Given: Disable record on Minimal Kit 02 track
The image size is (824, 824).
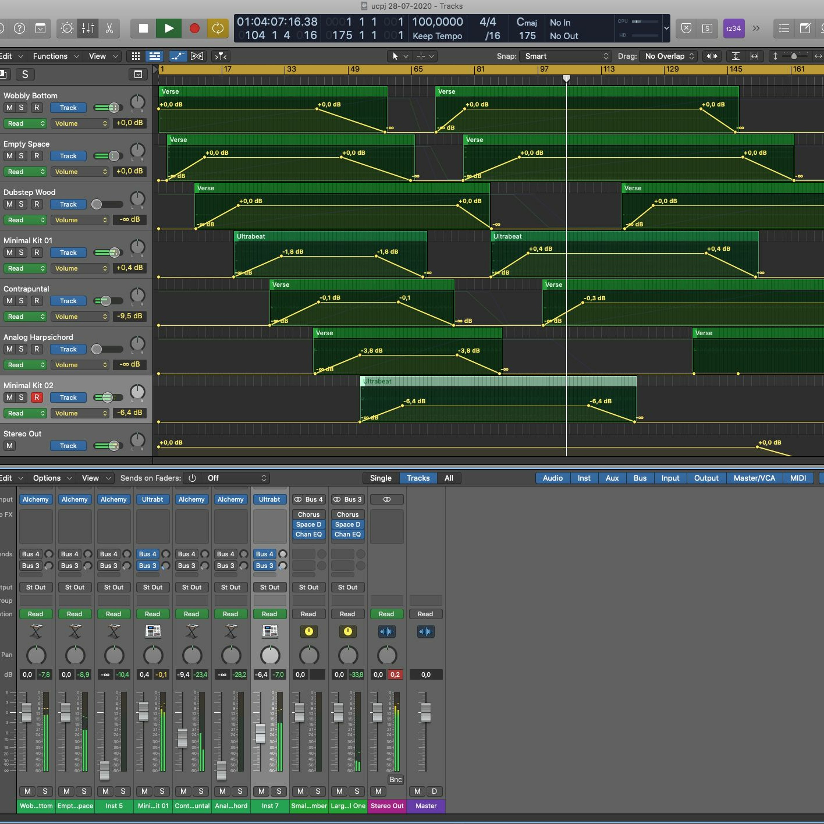Looking at the screenshot, I should point(37,397).
